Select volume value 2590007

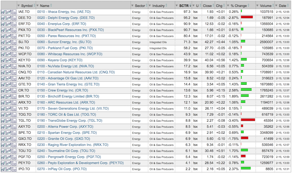[x=266, y=42]
